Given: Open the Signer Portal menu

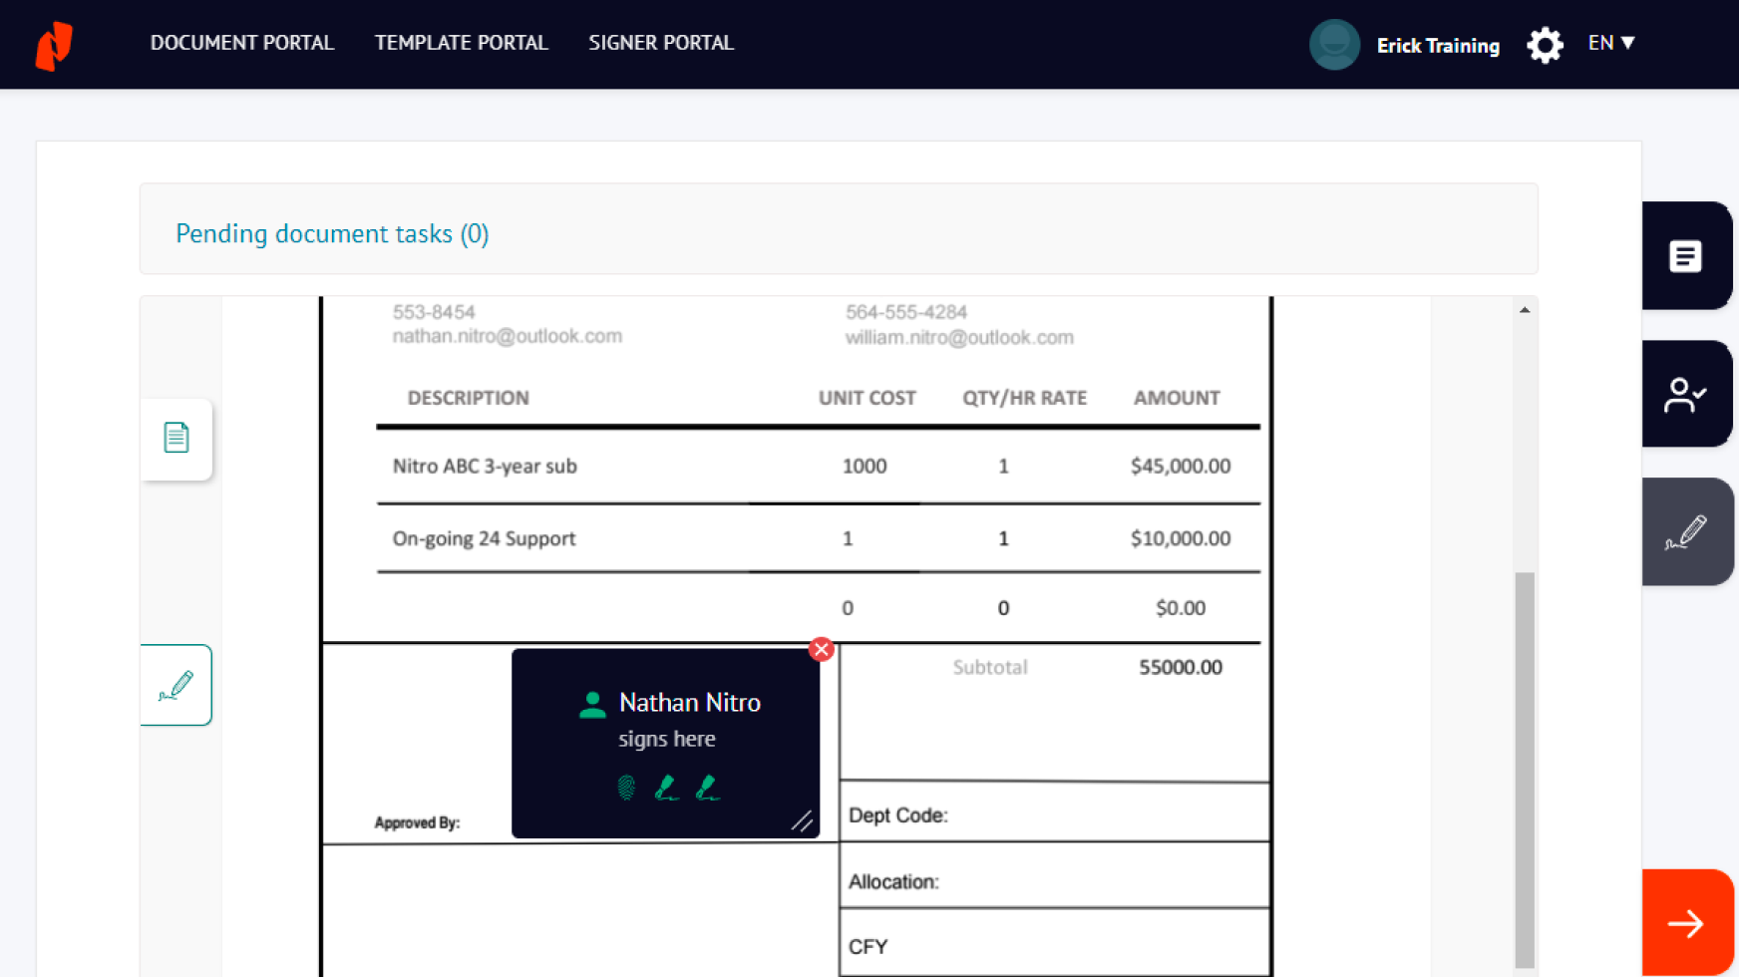Looking at the screenshot, I should point(660,43).
